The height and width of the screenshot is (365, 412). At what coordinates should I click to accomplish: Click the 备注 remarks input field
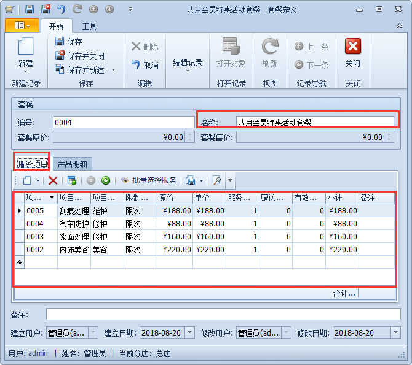coord(223,314)
